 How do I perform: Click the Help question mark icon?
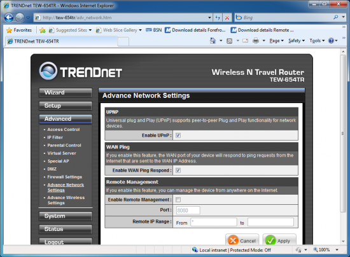(331, 41)
